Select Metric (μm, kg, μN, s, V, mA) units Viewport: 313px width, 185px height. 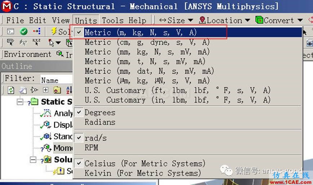[188, 81]
